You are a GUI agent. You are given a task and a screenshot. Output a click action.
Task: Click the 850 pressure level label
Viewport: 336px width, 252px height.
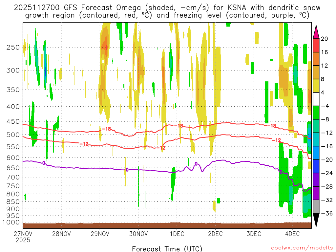[13, 202]
